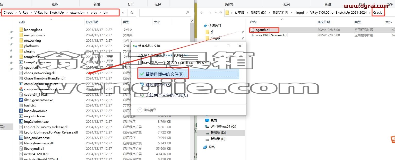Select filter_generator.exe's snowflake icon
395x160 pixels.
pos(21,100)
